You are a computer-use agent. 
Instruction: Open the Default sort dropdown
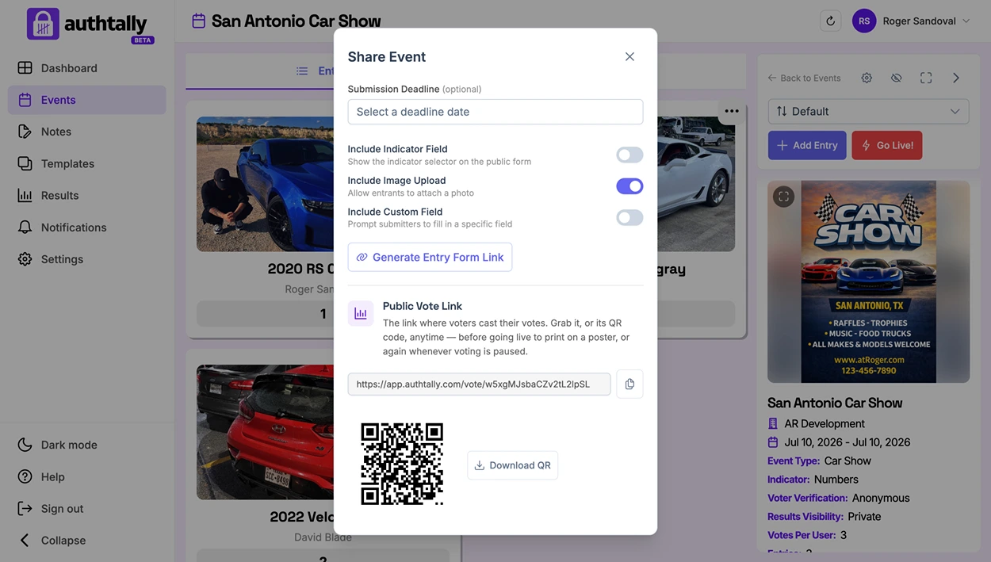pos(868,111)
